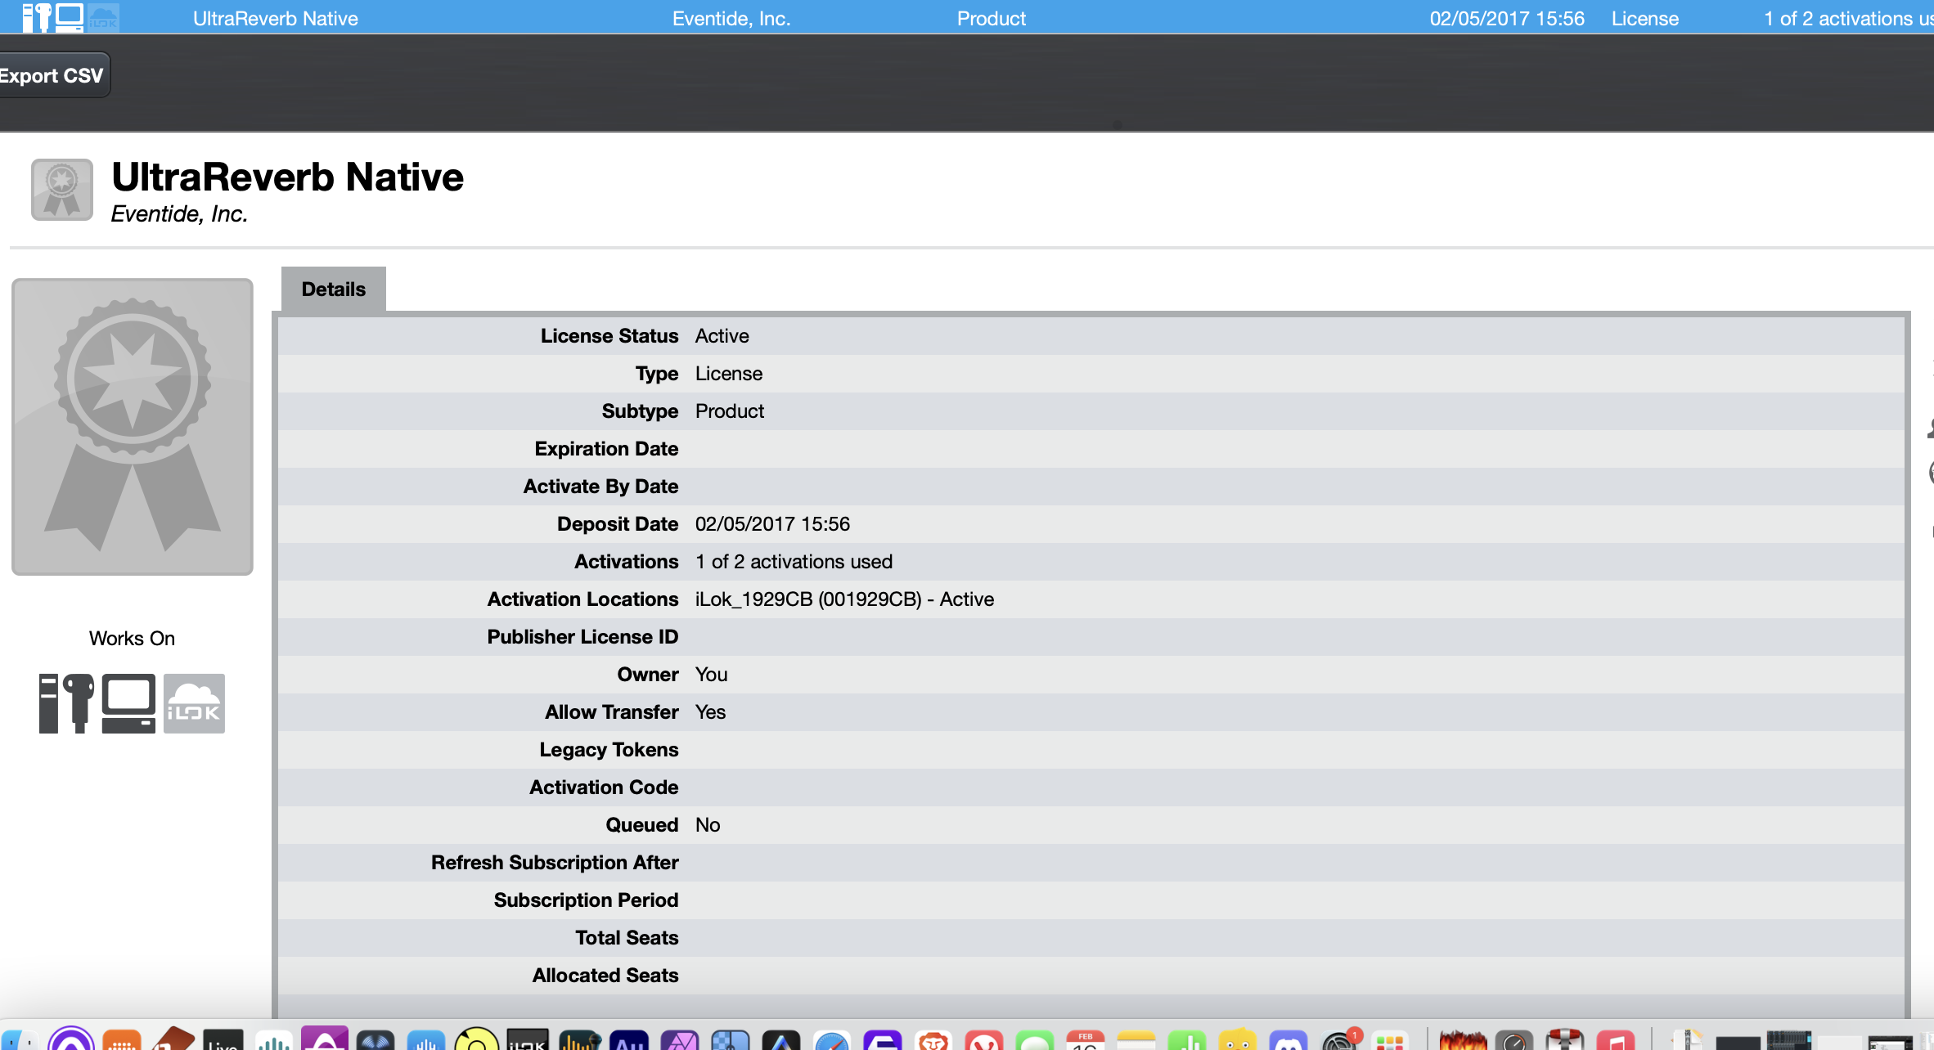Click the Eventide, Inc. cell in the top row
Screen dimensions: 1934x1050
pyautogui.click(x=731, y=18)
